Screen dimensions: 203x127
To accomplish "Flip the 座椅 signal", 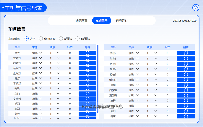I will pyautogui.click(x=186, y=100).
